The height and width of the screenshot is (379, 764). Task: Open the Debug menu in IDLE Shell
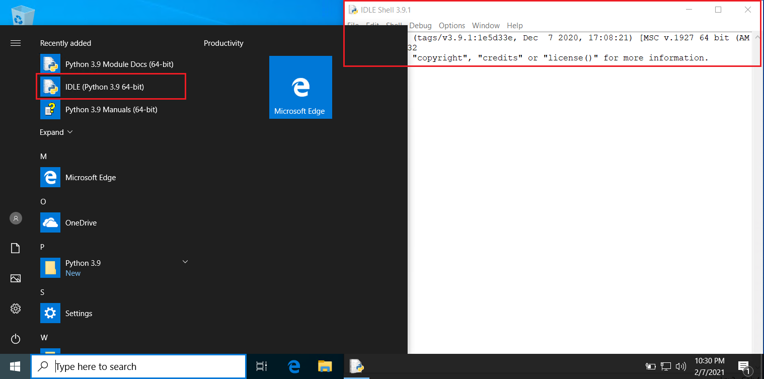point(420,26)
